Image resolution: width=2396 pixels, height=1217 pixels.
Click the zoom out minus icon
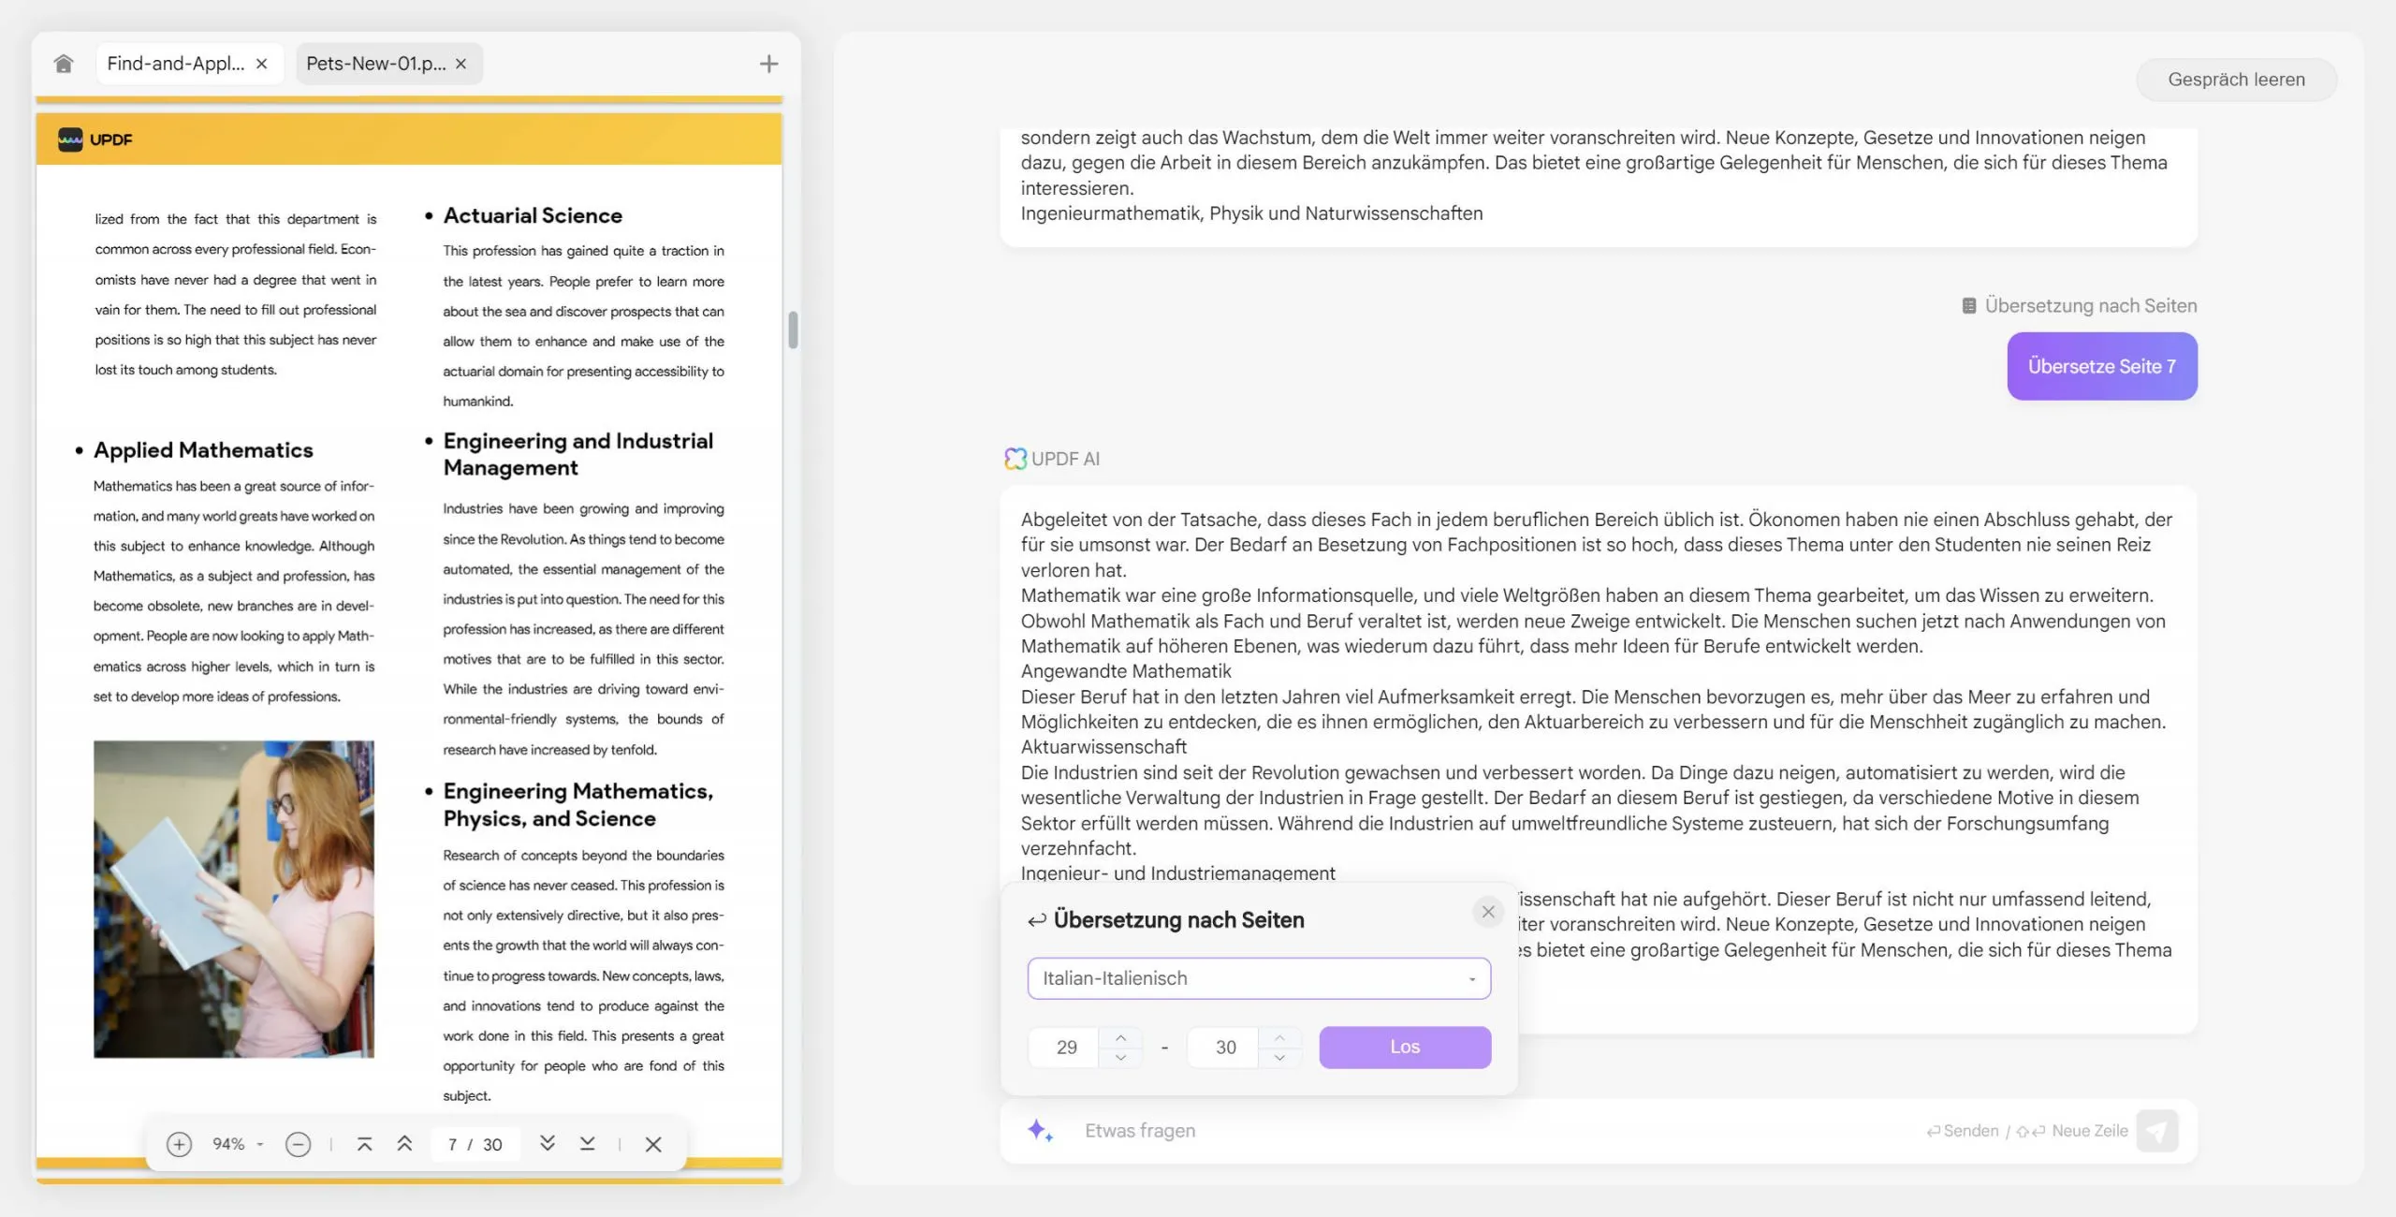click(298, 1146)
